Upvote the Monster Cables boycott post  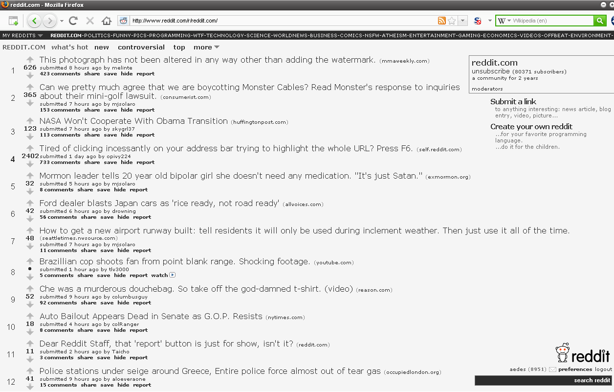pos(30,88)
